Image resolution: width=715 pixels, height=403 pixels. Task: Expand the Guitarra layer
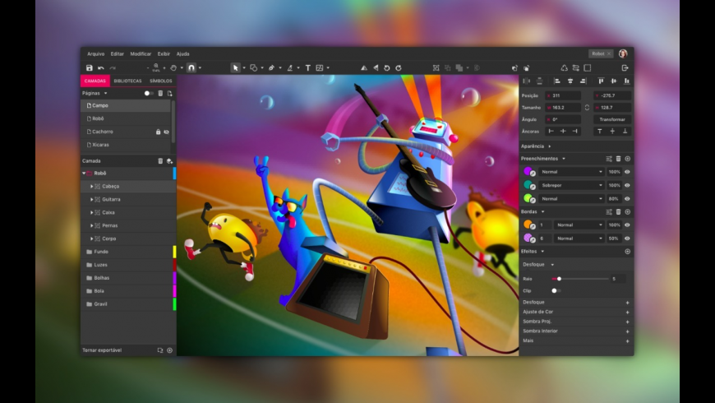click(x=92, y=200)
